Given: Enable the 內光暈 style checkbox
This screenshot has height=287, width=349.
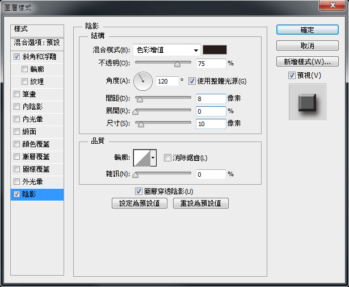Looking at the screenshot, I should click(x=16, y=119).
